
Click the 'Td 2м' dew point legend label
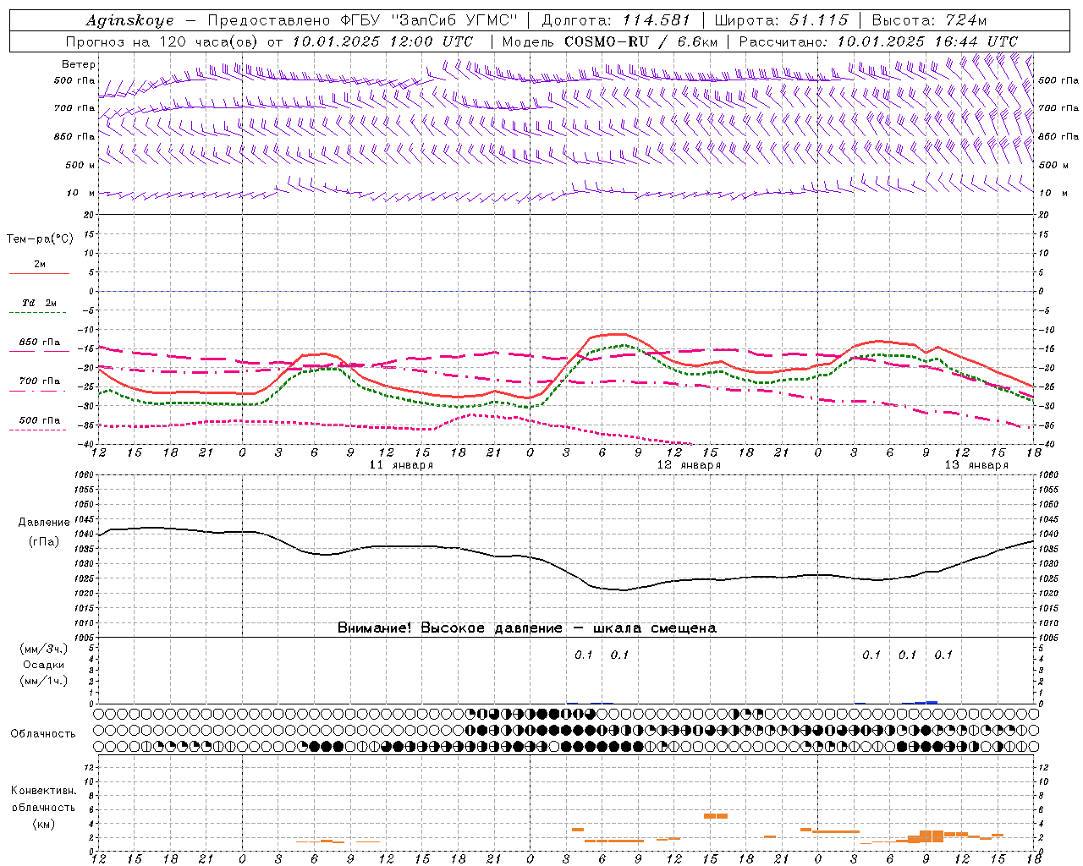(x=40, y=303)
